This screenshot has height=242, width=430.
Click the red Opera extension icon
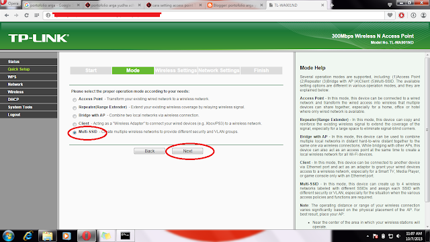click(402, 15)
